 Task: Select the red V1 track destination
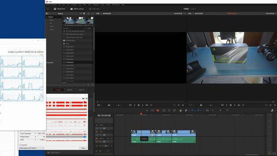pyautogui.click(x=97, y=132)
